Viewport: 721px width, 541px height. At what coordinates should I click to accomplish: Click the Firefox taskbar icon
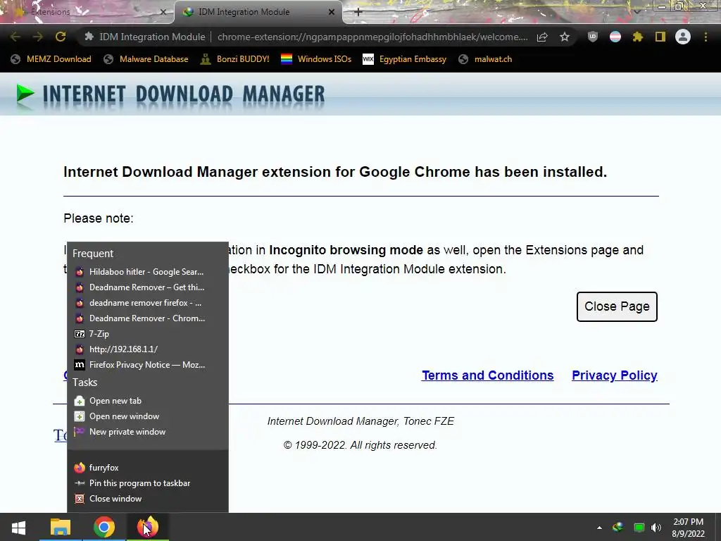(148, 527)
